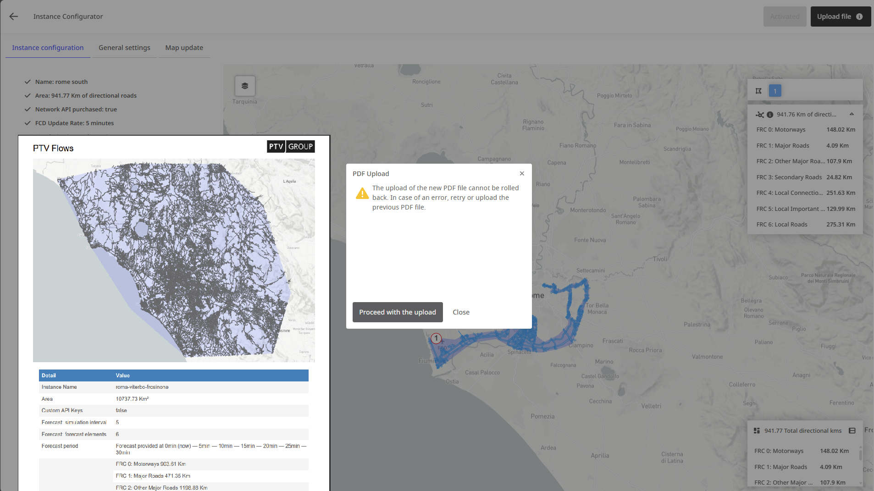
Task: Click Close in the PDF Upload dialog
Action: 461,312
